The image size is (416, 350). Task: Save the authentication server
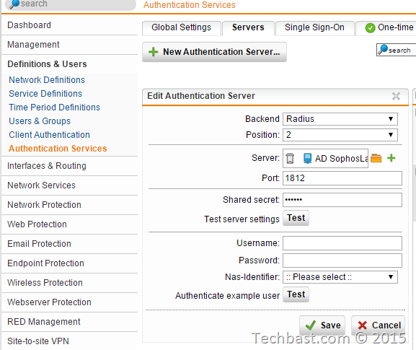point(322,325)
